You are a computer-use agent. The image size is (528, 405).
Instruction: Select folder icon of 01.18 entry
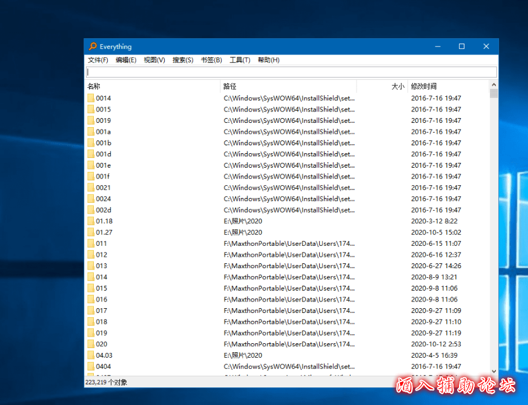coord(90,221)
